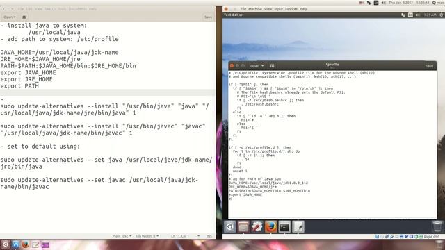Click 'Right Ctrl' host key label in VirtualBox status bar
The image size is (445, 250).
pos(432,236)
